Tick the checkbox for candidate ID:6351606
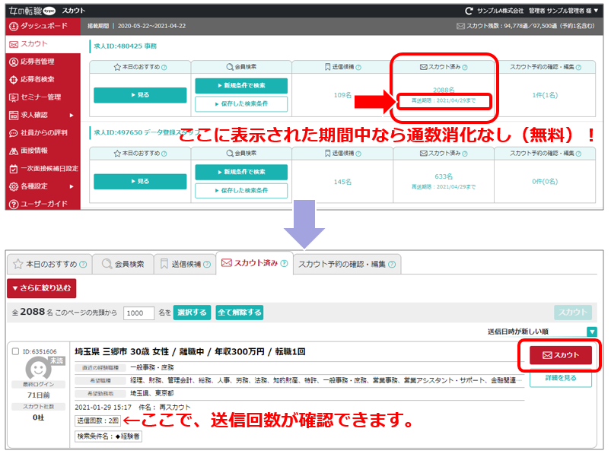Image resolution: width=611 pixels, height=457 pixels. click(x=17, y=351)
